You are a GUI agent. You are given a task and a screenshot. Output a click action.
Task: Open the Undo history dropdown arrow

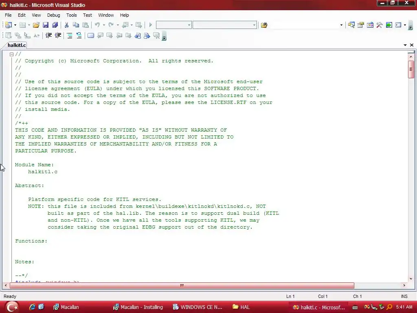tap(104, 25)
